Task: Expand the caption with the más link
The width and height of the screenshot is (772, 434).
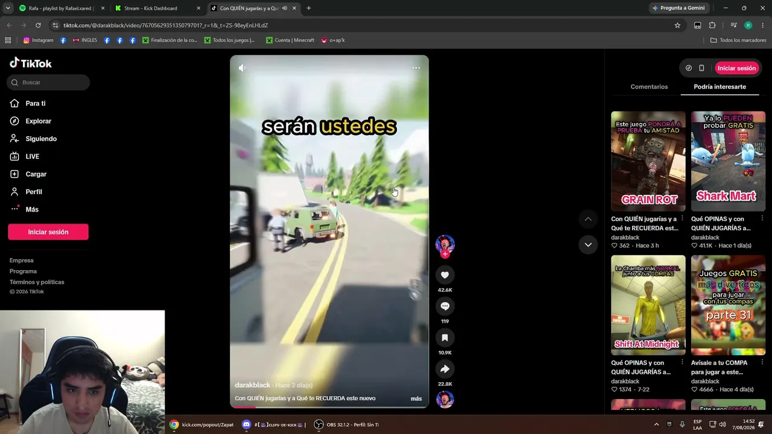Action: 416,398
